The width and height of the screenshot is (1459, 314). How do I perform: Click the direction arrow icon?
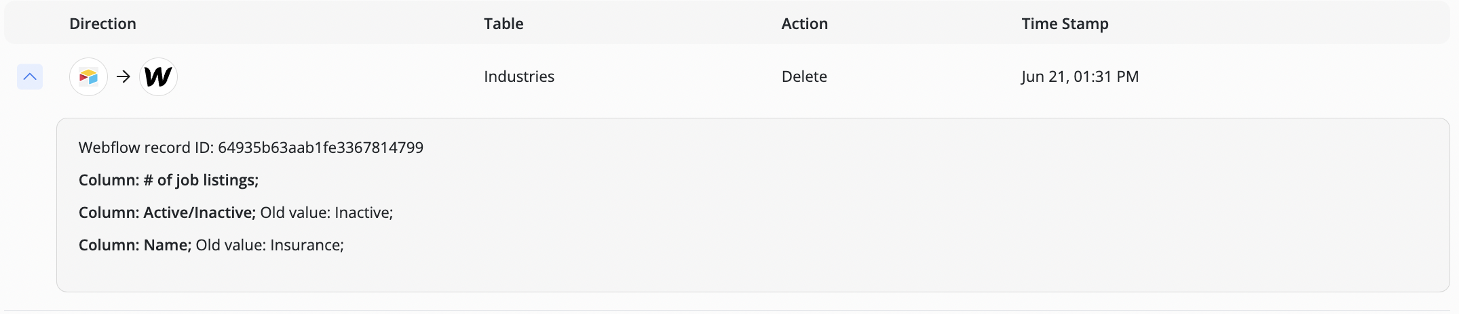pos(124,76)
